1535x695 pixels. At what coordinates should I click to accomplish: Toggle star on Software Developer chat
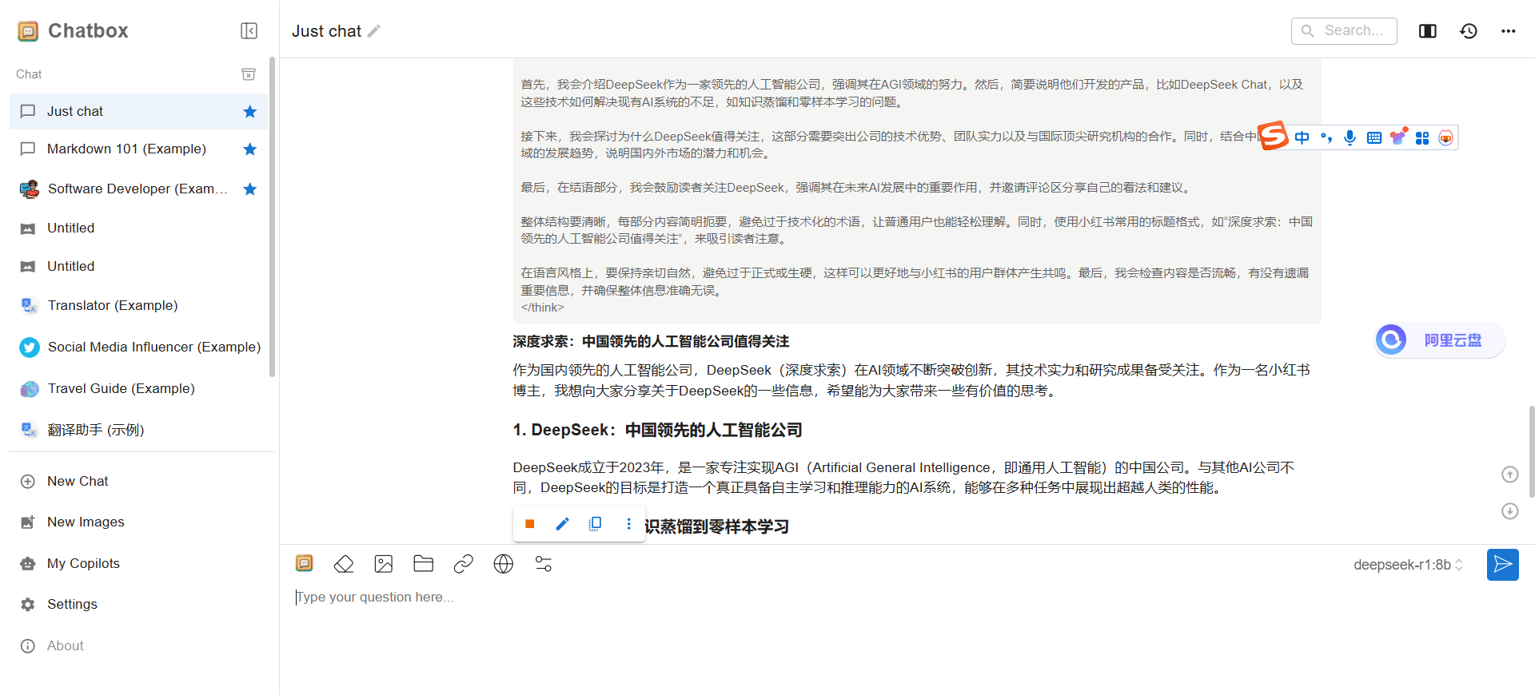(x=250, y=189)
